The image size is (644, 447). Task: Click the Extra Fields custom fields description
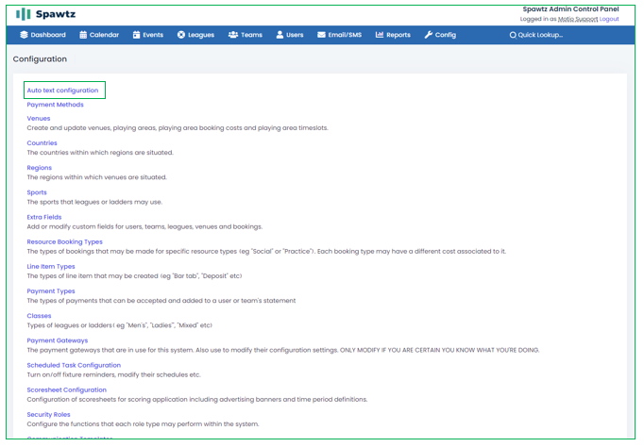(144, 226)
